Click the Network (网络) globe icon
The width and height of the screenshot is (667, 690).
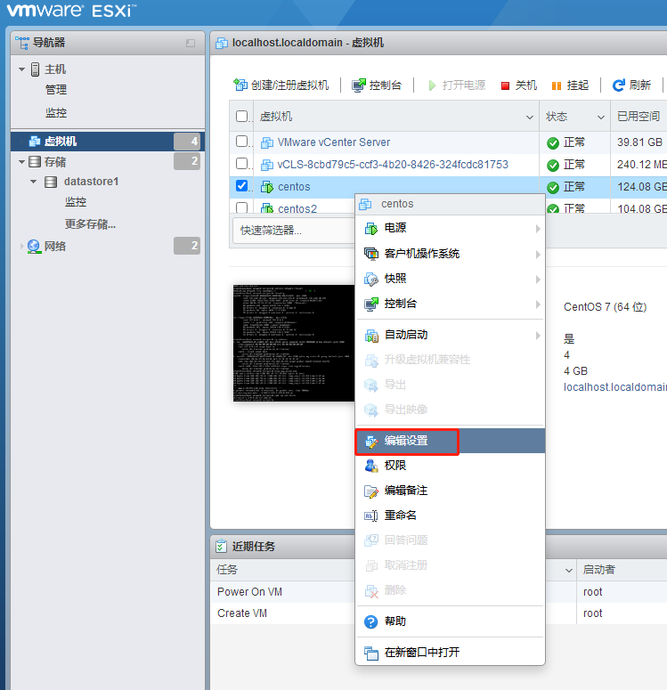pos(34,247)
